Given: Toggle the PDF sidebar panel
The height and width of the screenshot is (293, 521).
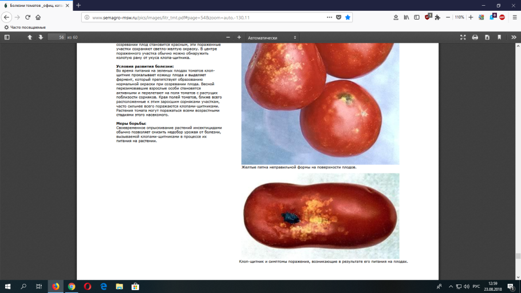Looking at the screenshot, I should coord(7,37).
